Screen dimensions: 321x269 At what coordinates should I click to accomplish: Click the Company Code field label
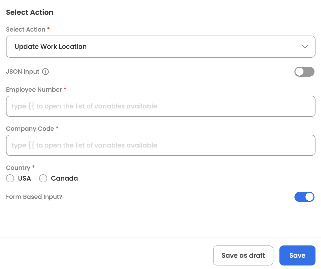tap(30, 129)
